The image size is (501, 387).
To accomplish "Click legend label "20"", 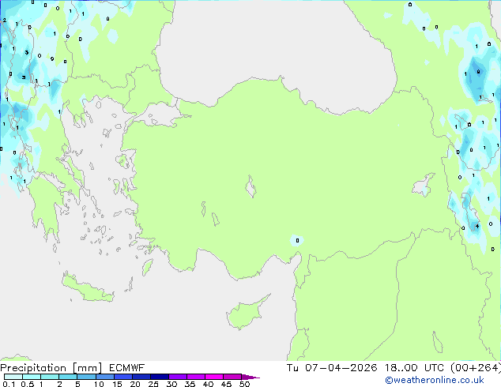I will pos(135,384).
